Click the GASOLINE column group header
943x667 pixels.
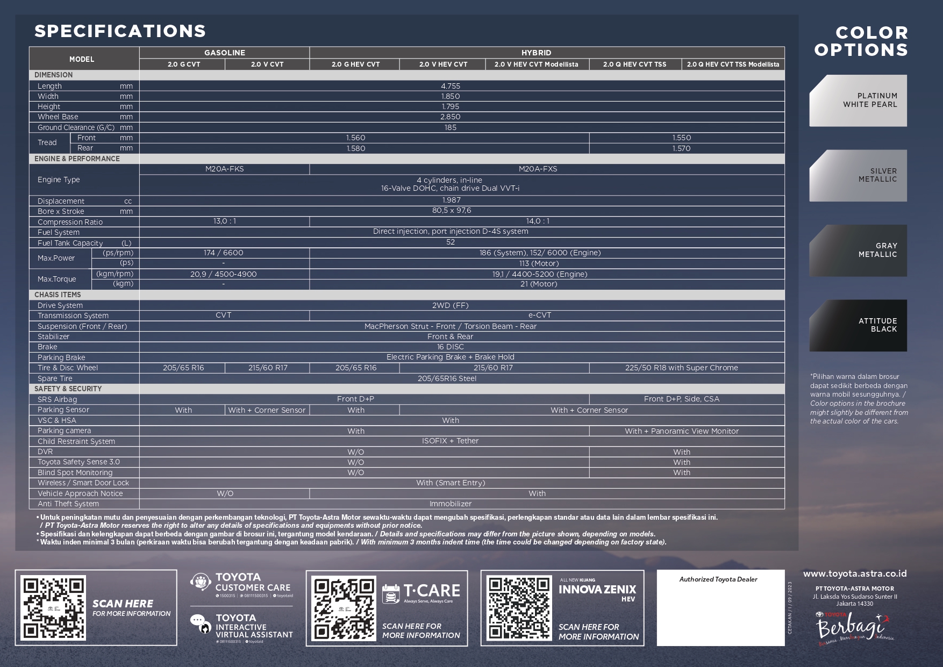tap(224, 53)
